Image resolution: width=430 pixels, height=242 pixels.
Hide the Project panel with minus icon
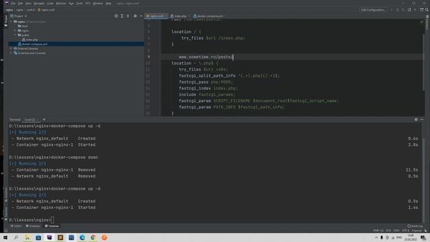click(x=141, y=16)
